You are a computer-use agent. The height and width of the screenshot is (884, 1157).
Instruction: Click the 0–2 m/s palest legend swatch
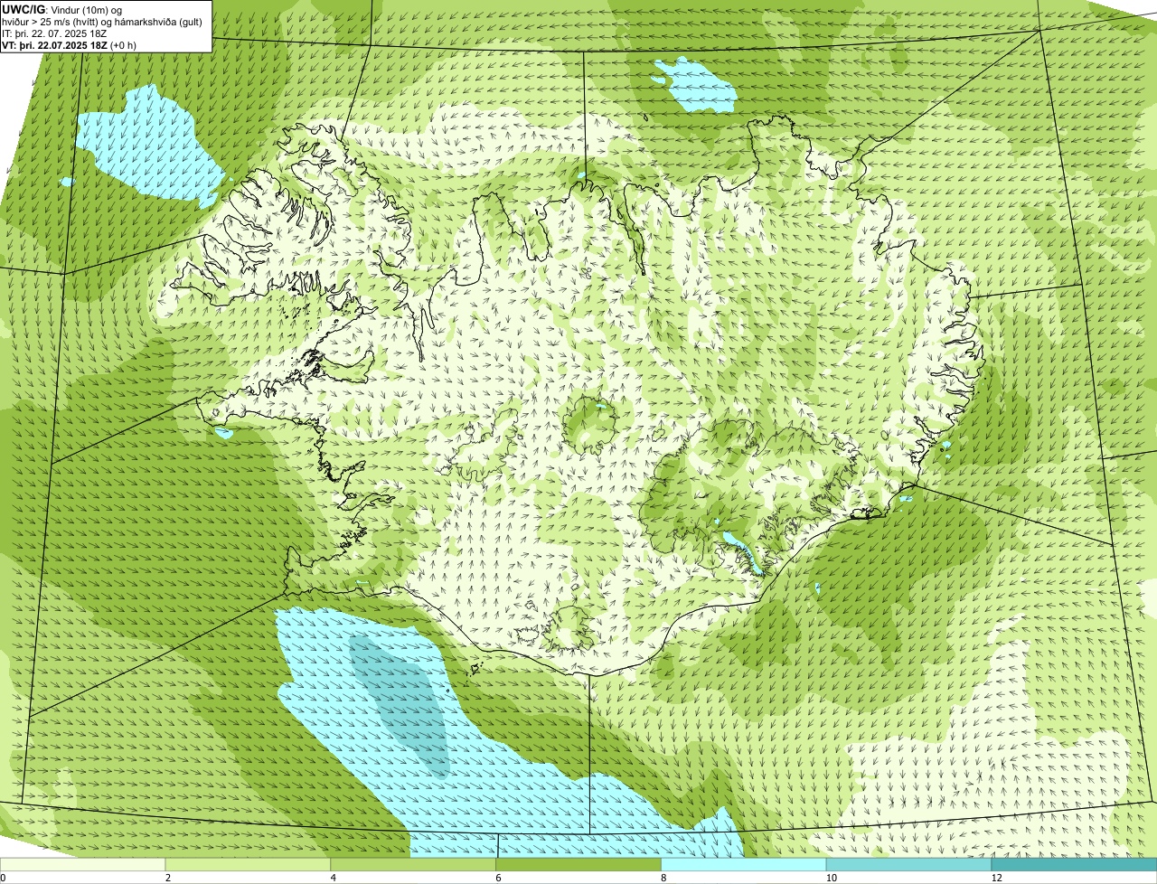click(83, 864)
